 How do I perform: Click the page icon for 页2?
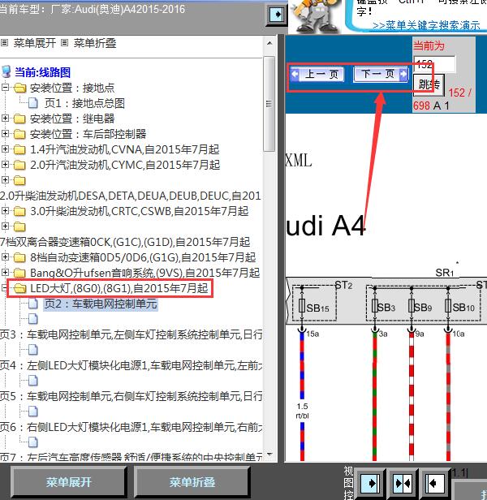(33, 304)
